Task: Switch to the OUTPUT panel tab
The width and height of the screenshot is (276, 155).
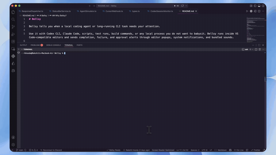Action: pyautogui.click(x=23, y=45)
